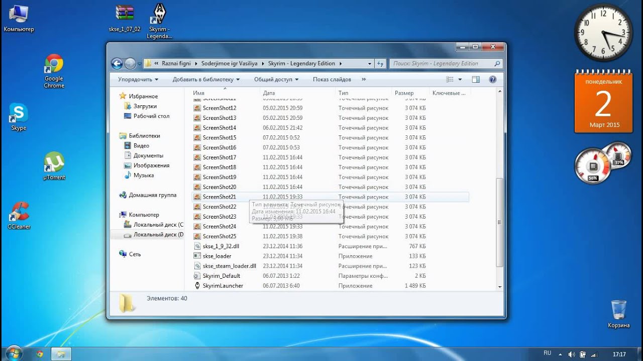The width and height of the screenshot is (643, 361).
Task: Select the Компьютер desktop icon
Action: click(x=19, y=18)
